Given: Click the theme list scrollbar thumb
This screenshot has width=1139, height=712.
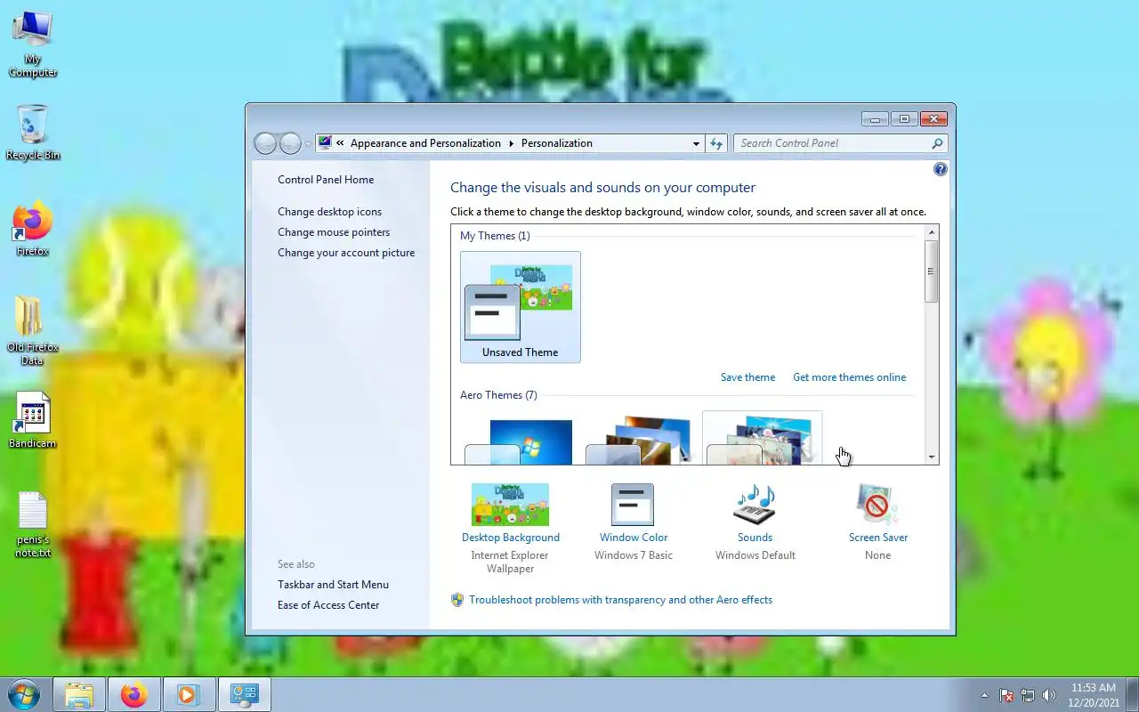Looking at the screenshot, I should pos(932,271).
